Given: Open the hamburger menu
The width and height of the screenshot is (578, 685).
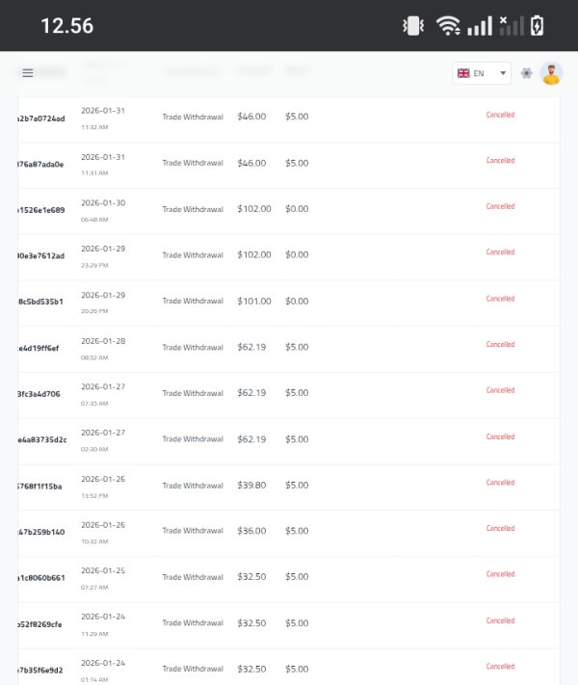Looking at the screenshot, I should coord(27,73).
